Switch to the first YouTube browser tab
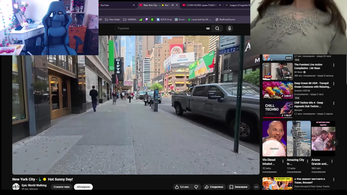347x195 pixels. click(115, 5)
